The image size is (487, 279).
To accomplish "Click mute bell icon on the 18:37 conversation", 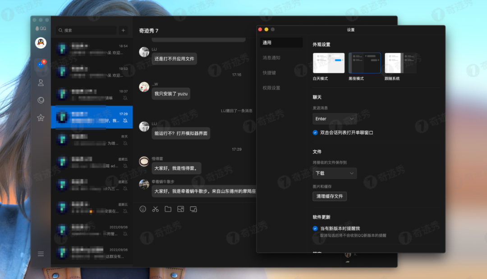I will (125, 98).
